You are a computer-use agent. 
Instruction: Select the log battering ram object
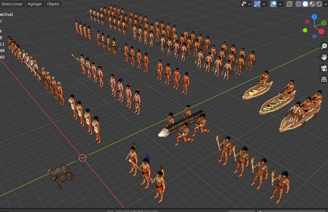coord(181,123)
